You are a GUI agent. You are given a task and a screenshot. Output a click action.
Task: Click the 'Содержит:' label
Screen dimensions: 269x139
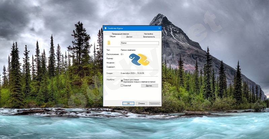tap(111, 67)
